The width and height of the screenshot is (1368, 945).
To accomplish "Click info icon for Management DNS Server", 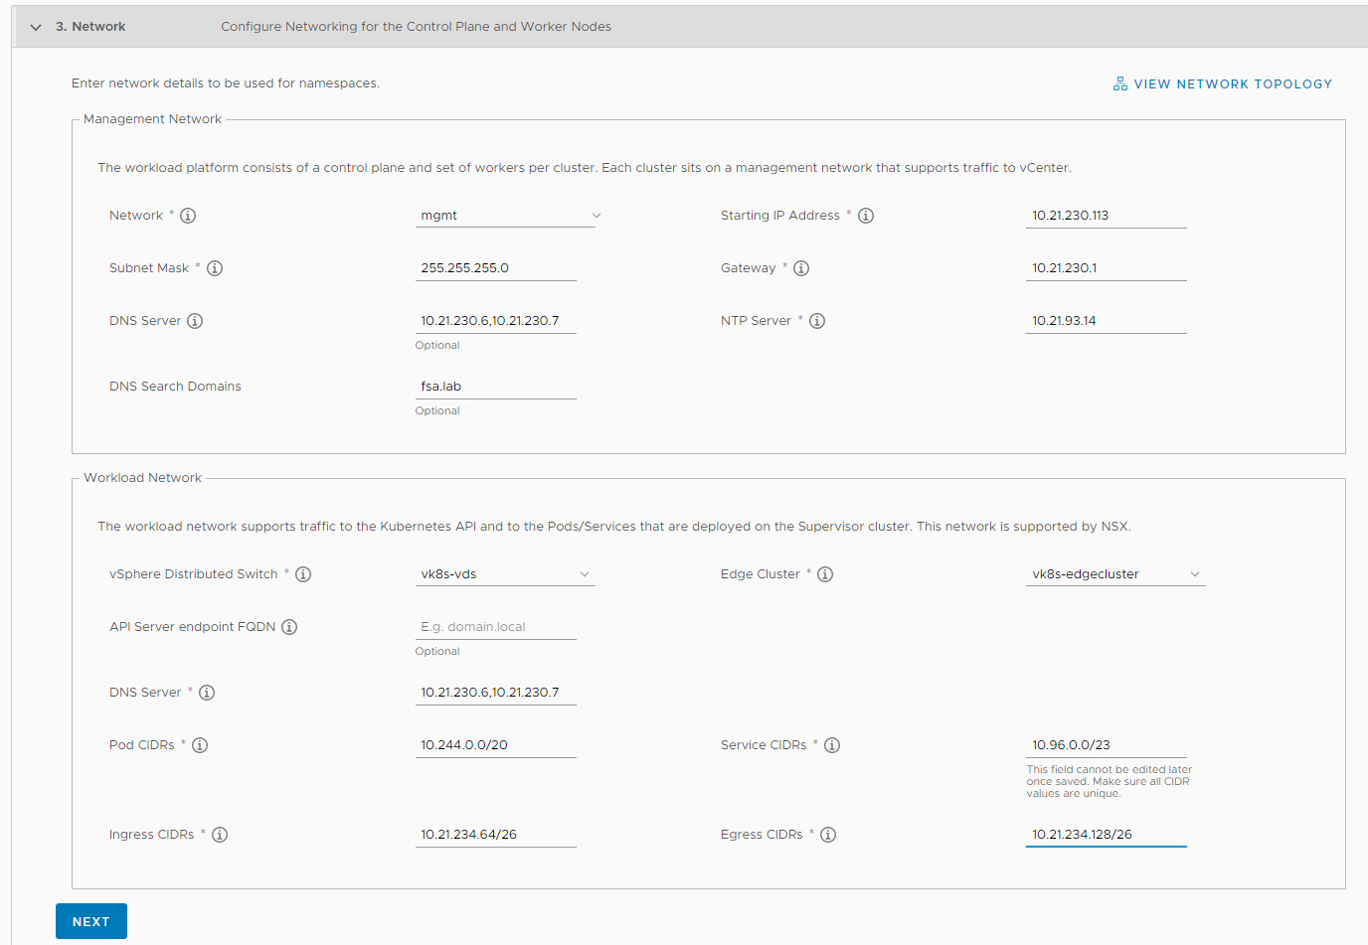I will [195, 321].
